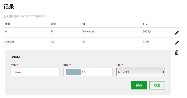Image resolution: width=187 pixels, height=98 pixels.
Task: Select the 值 column header
Action: point(84,24)
